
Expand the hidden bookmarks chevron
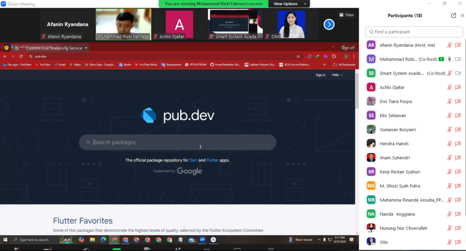tap(324, 65)
